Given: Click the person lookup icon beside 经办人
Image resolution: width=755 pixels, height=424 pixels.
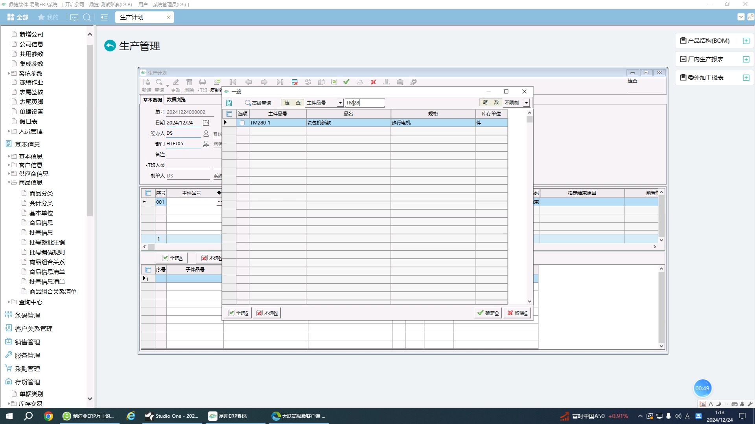Looking at the screenshot, I should pyautogui.click(x=206, y=133).
